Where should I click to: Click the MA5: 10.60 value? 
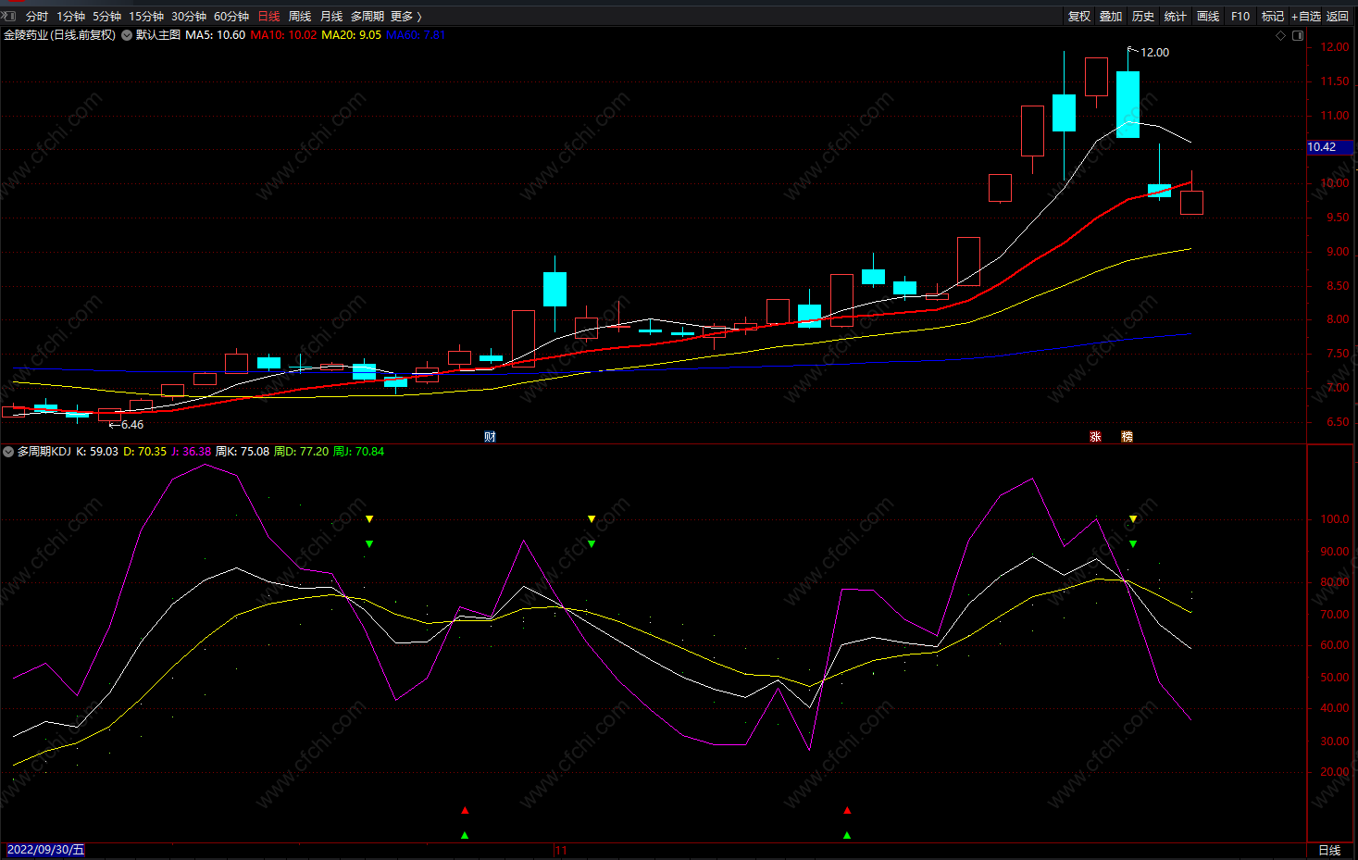click(x=216, y=35)
